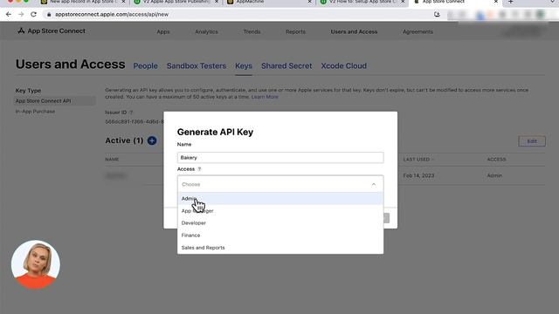Go to Apps in top navigation
This screenshot has width=559, height=314.
(x=163, y=31)
